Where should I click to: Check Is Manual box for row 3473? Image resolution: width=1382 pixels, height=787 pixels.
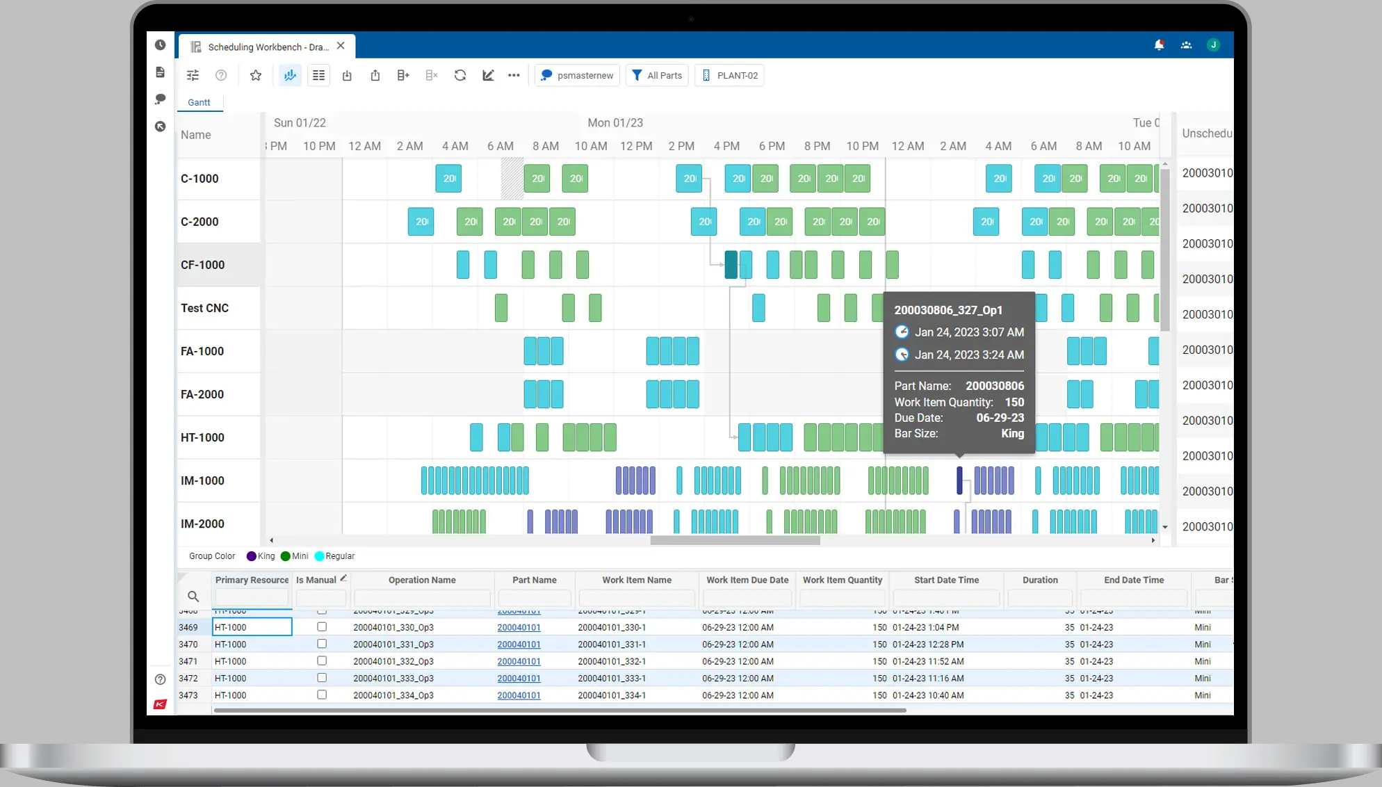tap(322, 695)
